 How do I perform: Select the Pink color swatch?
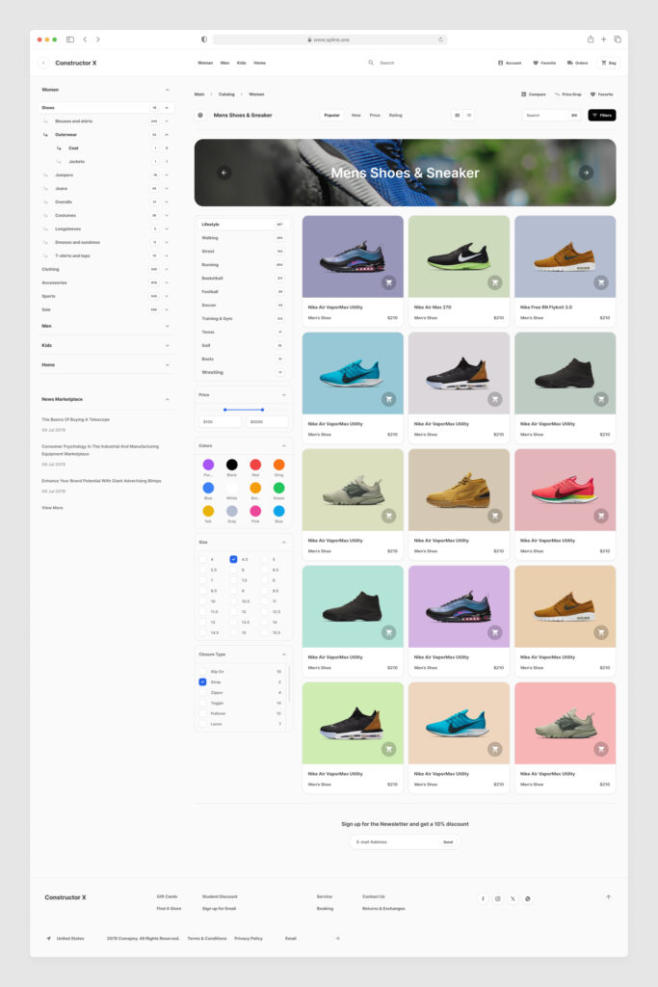(x=255, y=511)
